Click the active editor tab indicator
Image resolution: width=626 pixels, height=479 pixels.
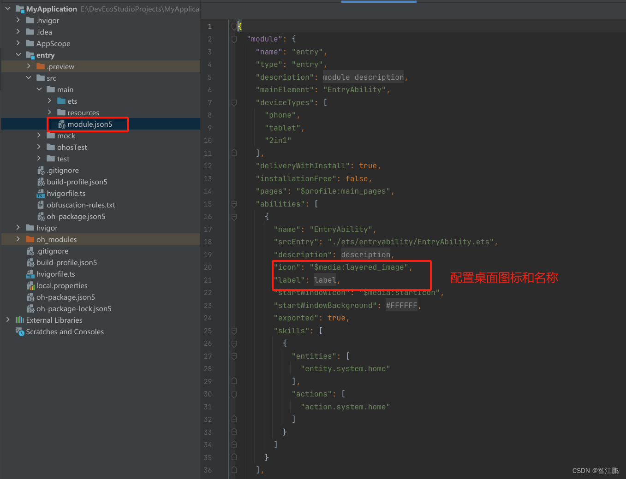pos(379,1)
